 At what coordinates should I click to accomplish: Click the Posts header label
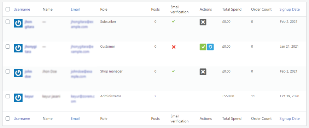(156, 9)
